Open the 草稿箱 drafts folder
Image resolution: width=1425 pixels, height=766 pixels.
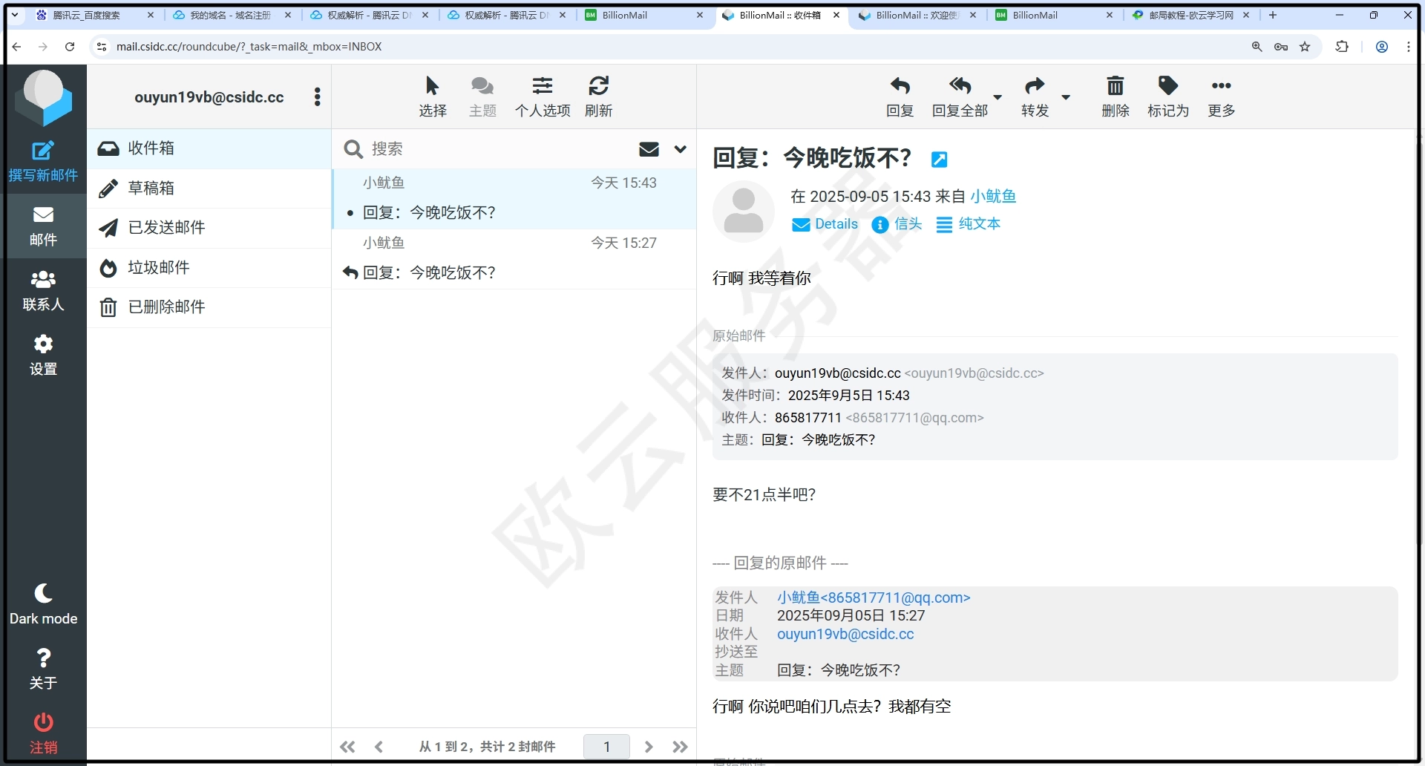pos(209,189)
